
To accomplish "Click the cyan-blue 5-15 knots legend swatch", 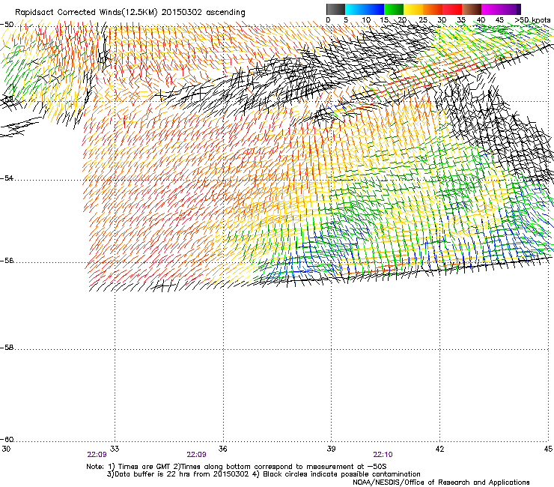I will (365, 9).
